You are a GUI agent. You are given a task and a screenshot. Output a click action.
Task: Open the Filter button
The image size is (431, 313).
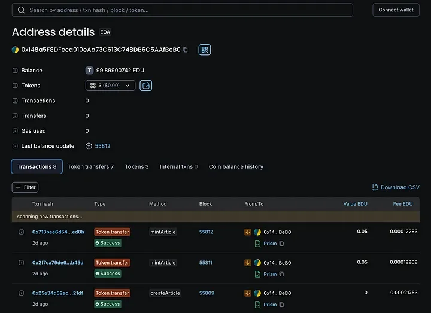pyautogui.click(x=25, y=187)
